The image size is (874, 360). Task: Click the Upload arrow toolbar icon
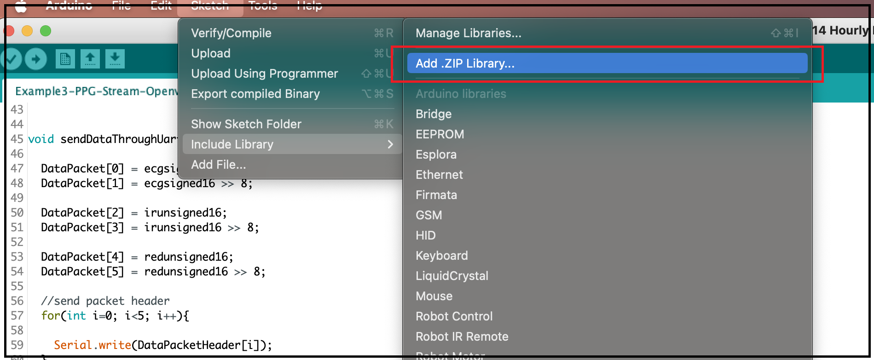pos(36,59)
